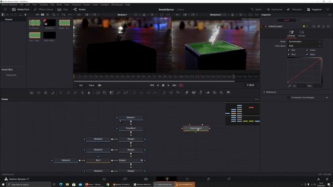Toggle the ColorCurves1 enable dot in Inspector
This screenshot has width=333, height=187.
(265, 26)
